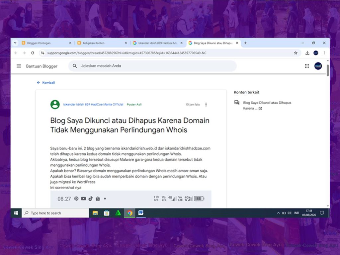Click the 10 jam lalu timestamp
This screenshot has width=340, height=255.
[x=193, y=105]
